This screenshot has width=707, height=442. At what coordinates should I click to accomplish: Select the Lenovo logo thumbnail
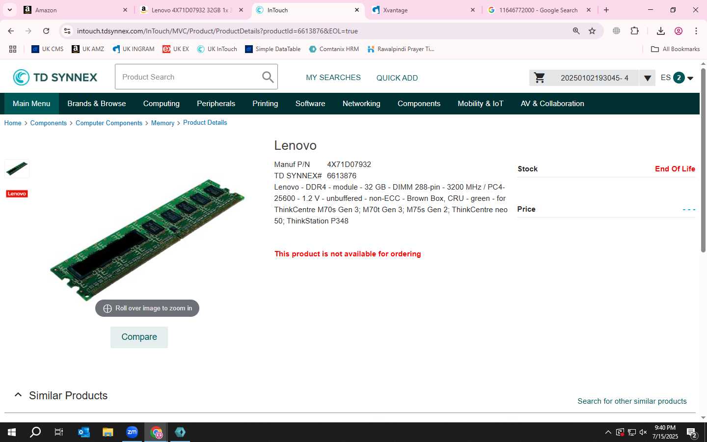pyautogui.click(x=17, y=193)
